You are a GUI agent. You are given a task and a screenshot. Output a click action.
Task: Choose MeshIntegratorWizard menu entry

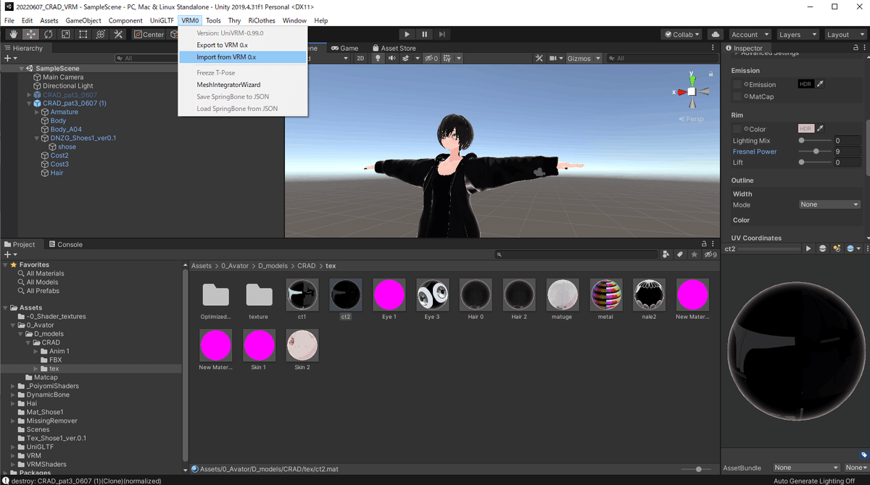pyautogui.click(x=243, y=85)
